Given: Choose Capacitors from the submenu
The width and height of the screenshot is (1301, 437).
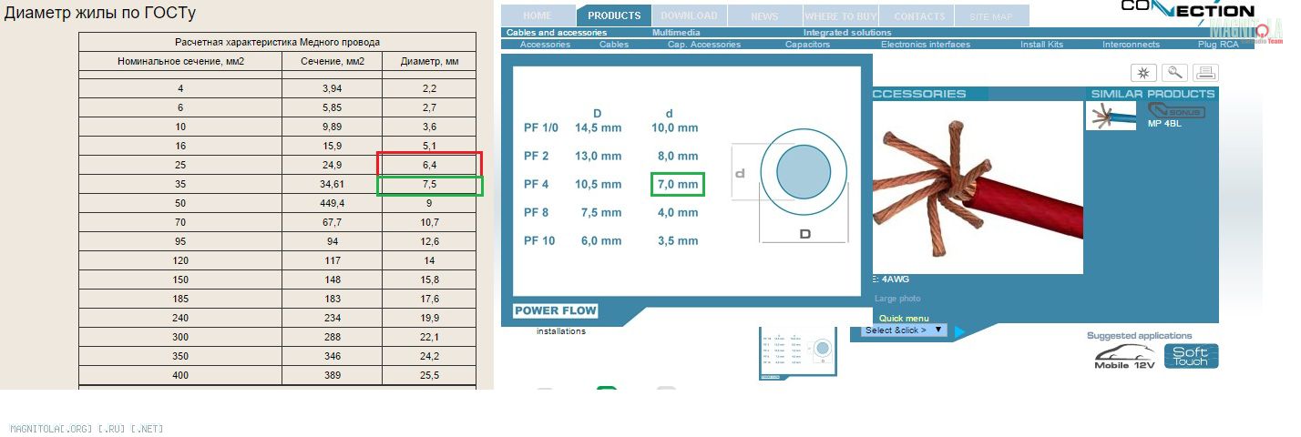Looking at the screenshot, I should point(807,45).
